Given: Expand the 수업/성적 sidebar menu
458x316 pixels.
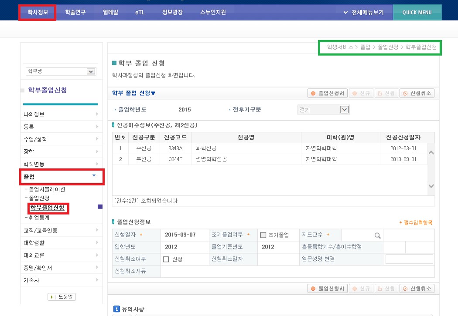Looking at the screenshot, I should pos(61,139).
